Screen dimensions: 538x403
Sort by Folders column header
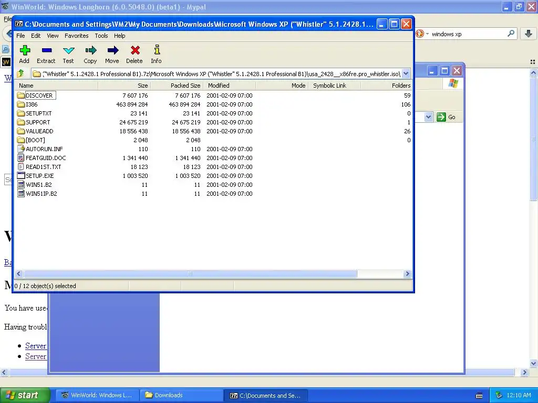point(386,86)
